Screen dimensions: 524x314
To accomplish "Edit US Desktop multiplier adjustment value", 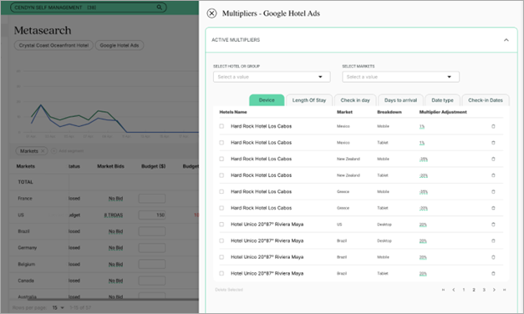I will point(423,225).
